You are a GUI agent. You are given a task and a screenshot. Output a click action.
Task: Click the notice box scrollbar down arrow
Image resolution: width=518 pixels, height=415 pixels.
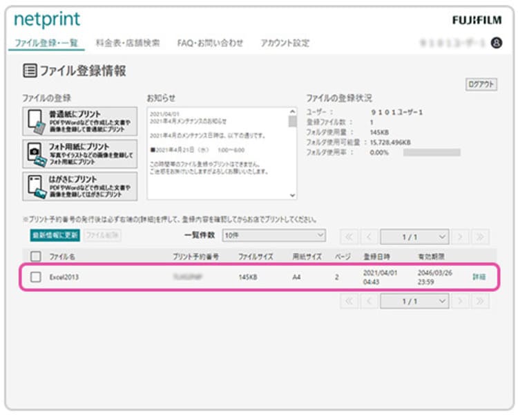click(292, 195)
